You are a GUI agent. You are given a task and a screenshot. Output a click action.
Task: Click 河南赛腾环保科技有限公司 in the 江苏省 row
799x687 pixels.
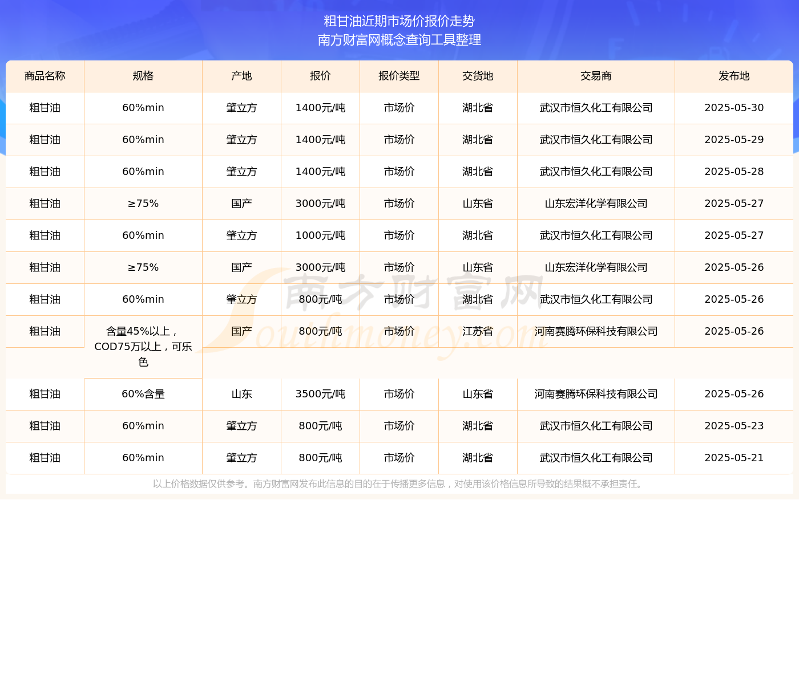pyautogui.click(x=596, y=331)
